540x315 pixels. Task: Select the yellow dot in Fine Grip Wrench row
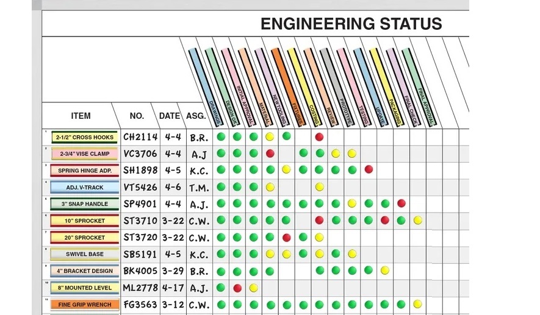coord(417,304)
